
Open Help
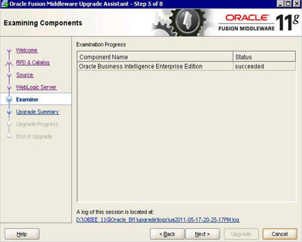click(x=22, y=234)
